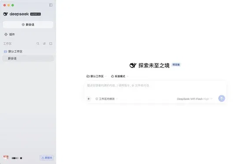Open the filter sliders icon in the 工作区 header
The image size is (238, 164).
click(45, 44)
